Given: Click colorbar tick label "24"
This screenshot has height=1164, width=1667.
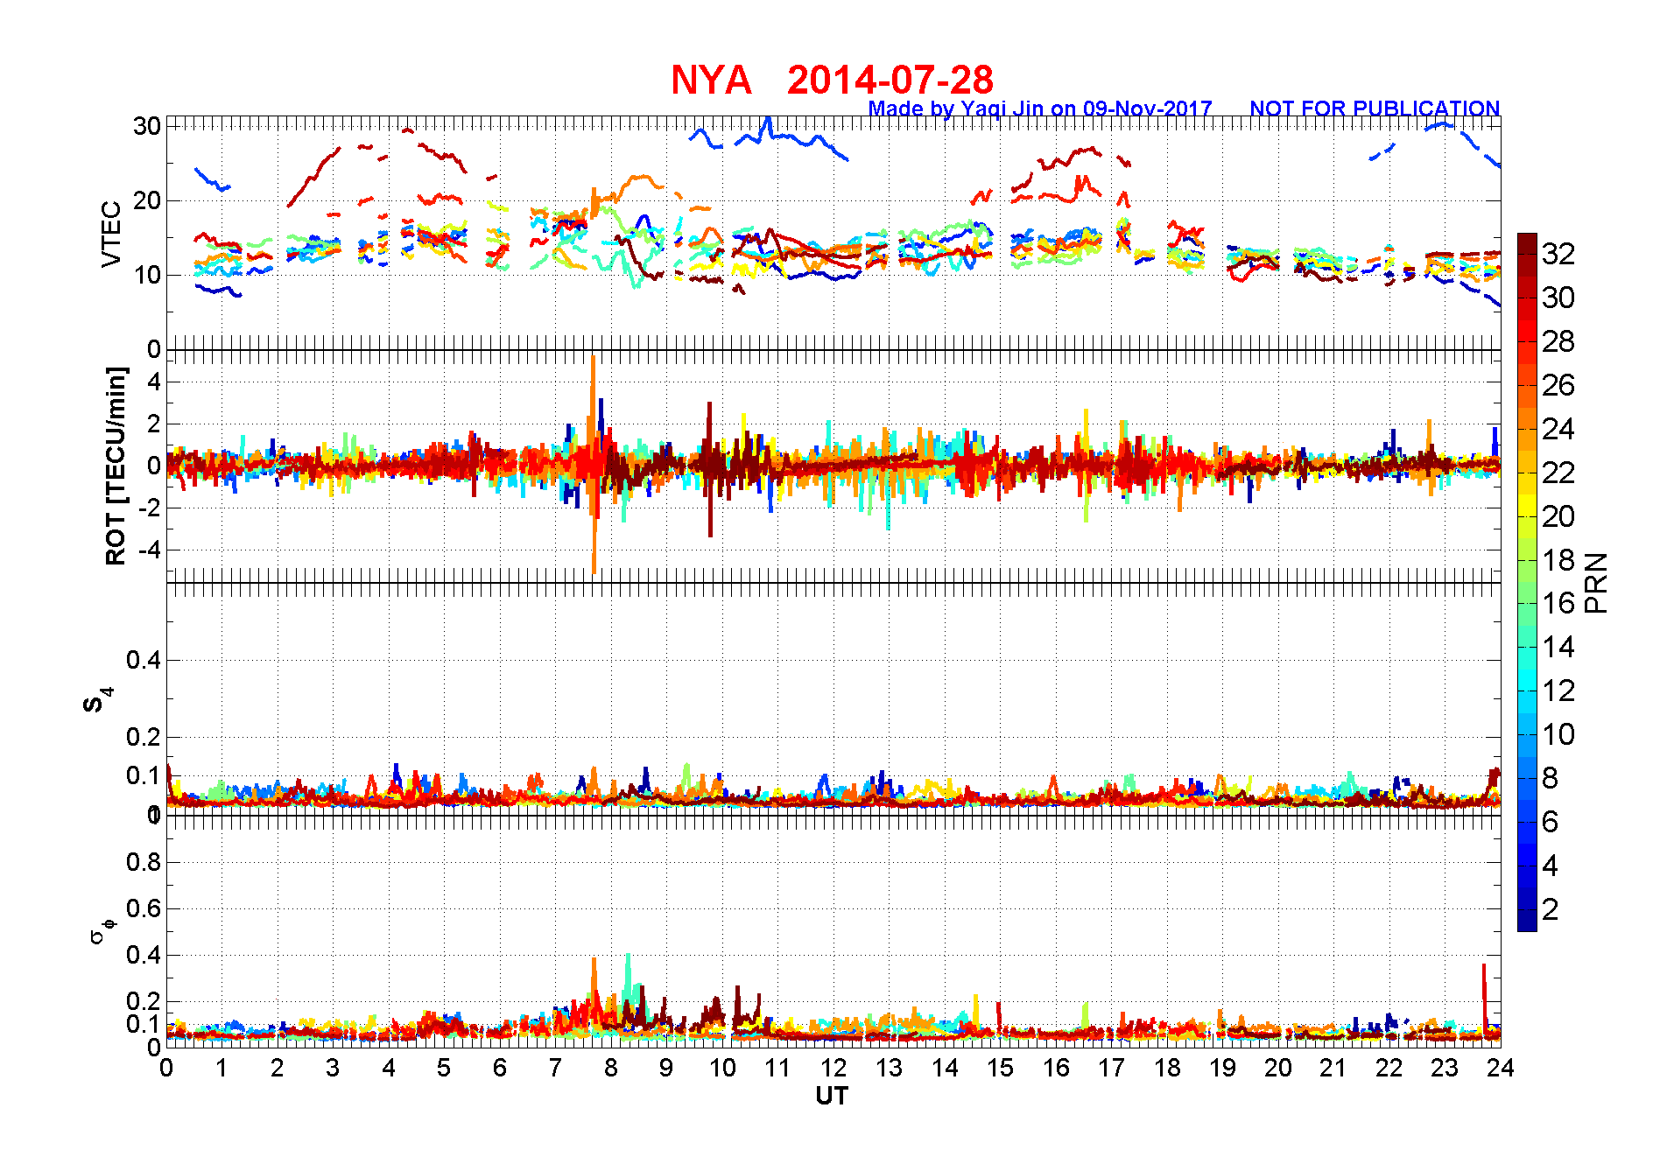Looking at the screenshot, I should 1558,429.
